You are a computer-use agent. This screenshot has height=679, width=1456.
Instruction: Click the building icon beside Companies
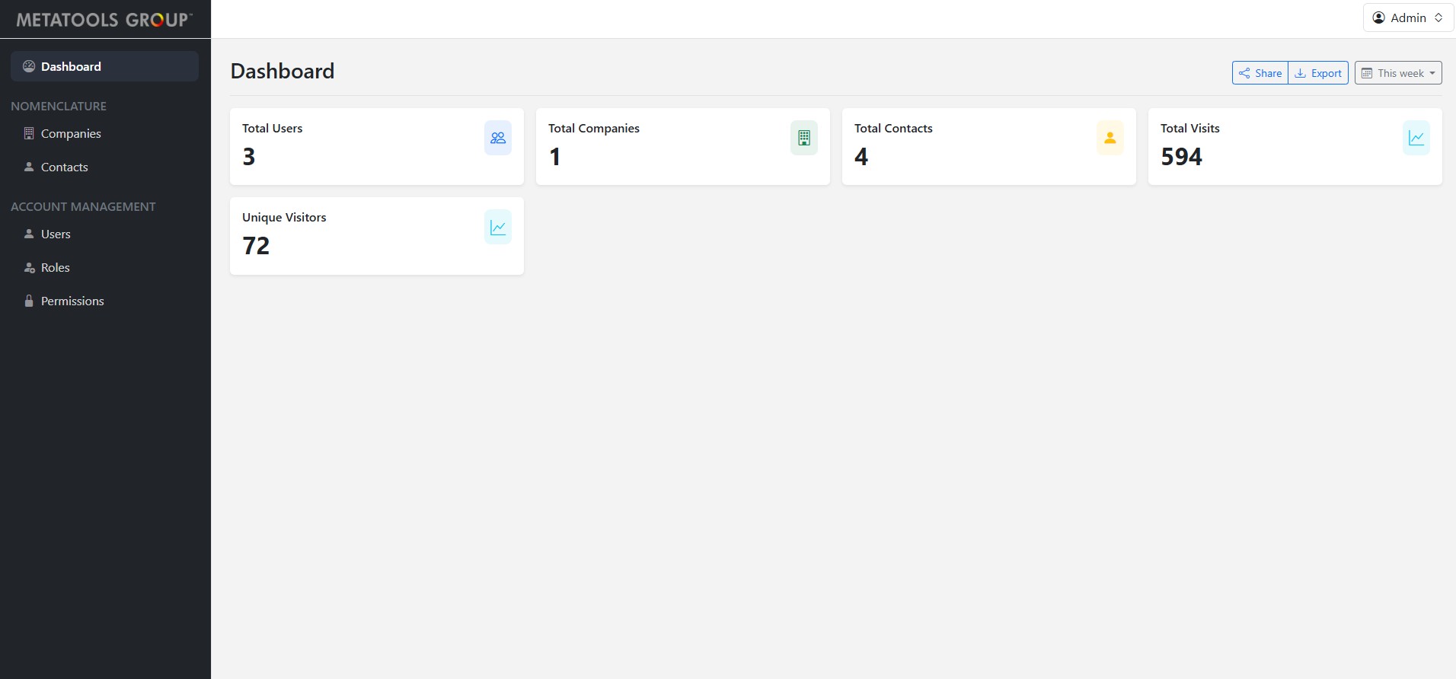click(x=29, y=133)
